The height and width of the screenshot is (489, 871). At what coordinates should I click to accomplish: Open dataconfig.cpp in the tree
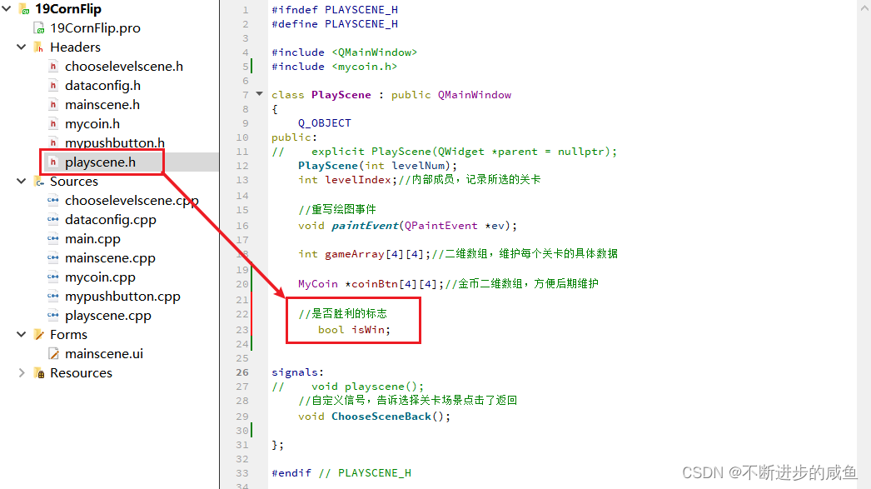pyautogui.click(x=111, y=220)
